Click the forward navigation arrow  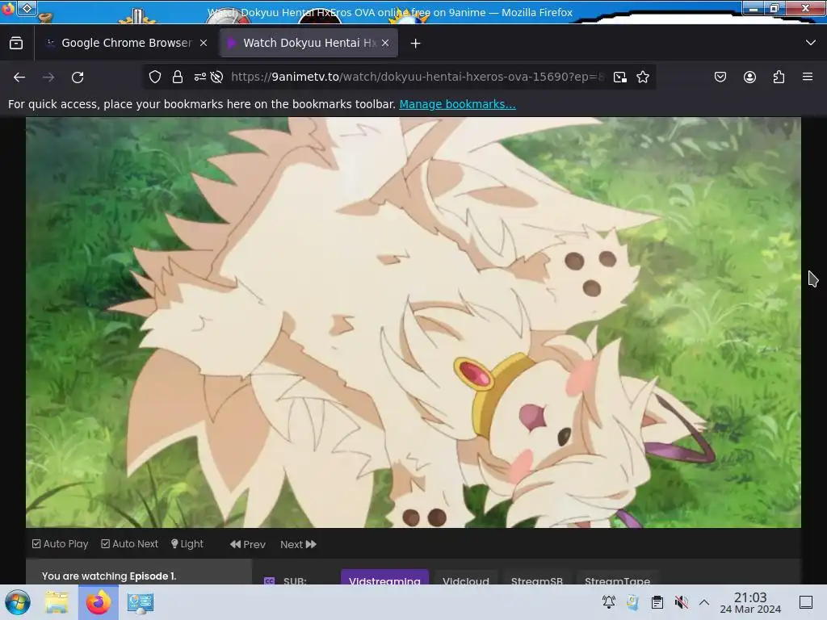48,77
